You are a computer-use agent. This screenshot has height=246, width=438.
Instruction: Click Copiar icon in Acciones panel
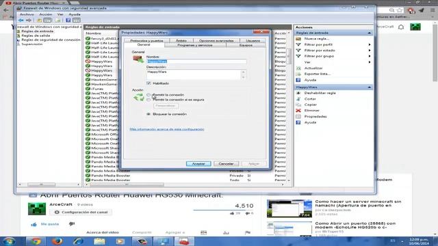pos(298,105)
